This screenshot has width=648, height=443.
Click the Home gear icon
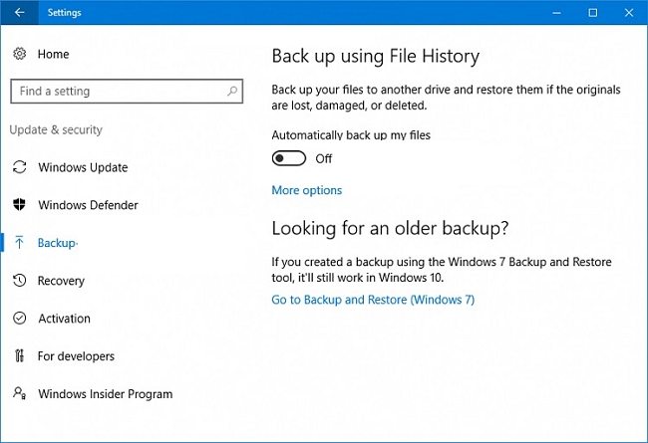[19, 54]
